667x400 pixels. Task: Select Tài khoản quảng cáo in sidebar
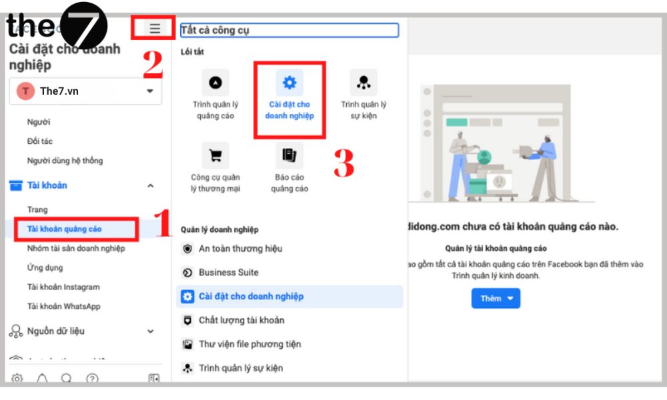coord(65,229)
